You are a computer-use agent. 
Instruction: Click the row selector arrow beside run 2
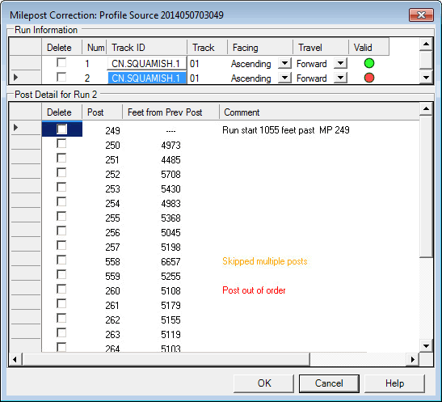pyautogui.click(x=16, y=77)
